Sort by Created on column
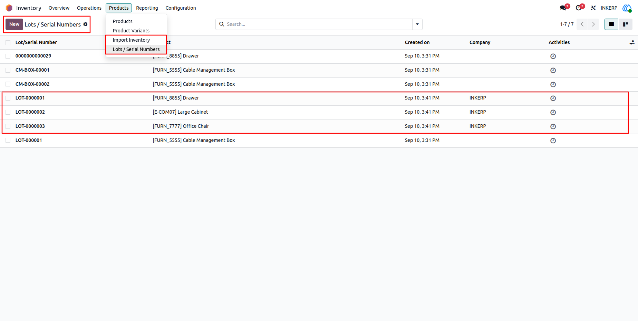Image resolution: width=638 pixels, height=321 pixels. tap(417, 42)
